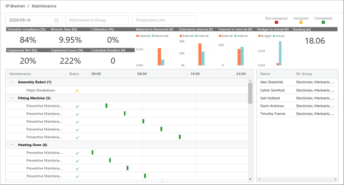Collapse the Heating Oven (6) group
The image size is (344, 185).
[x=12, y=145]
